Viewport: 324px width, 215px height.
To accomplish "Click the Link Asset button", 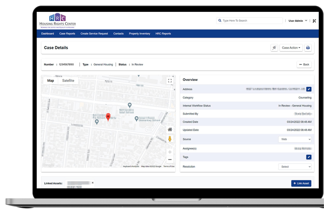I will pos(301,183).
